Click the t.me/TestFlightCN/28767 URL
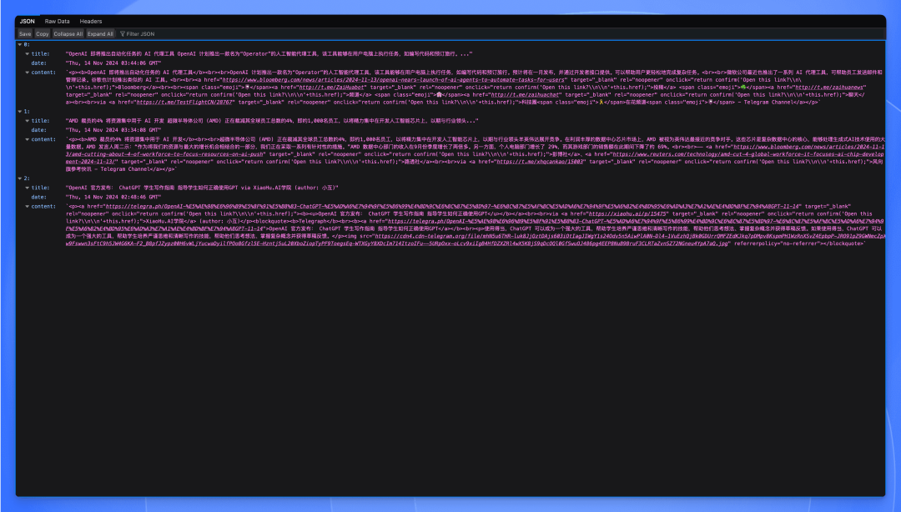The height and width of the screenshot is (512, 901). tap(184, 103)
